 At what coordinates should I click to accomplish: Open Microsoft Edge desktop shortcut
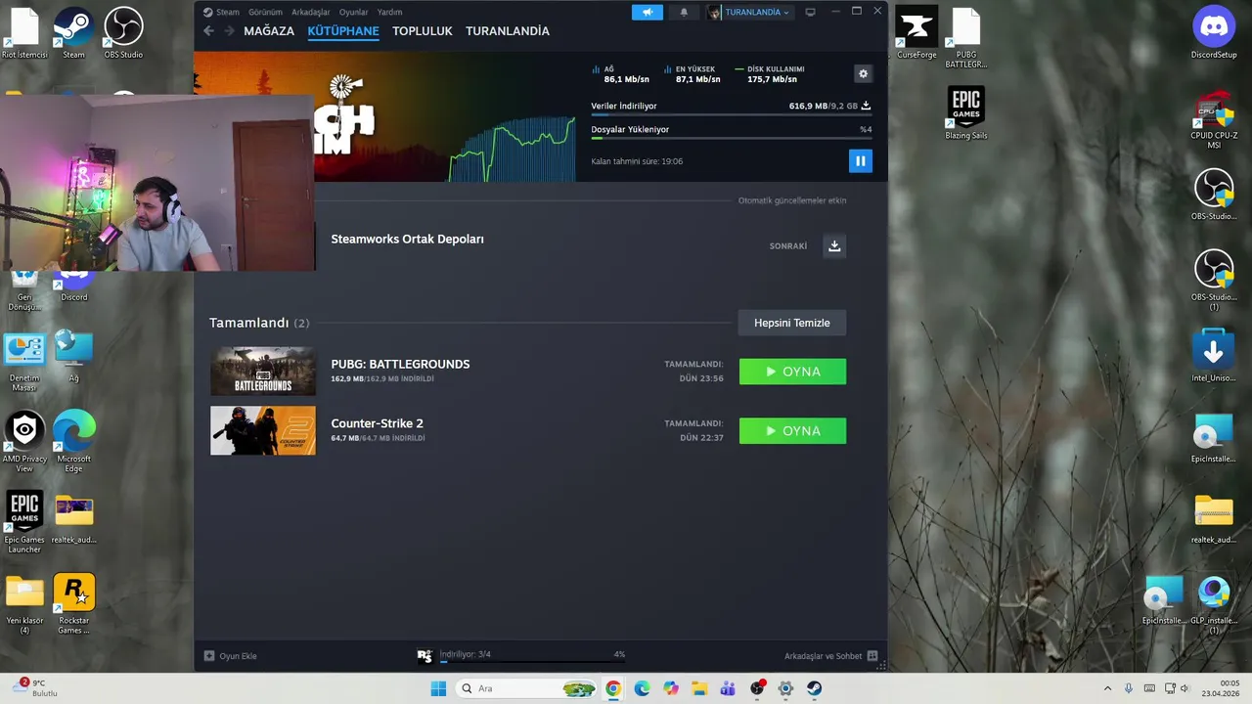(x=73, y=441)
